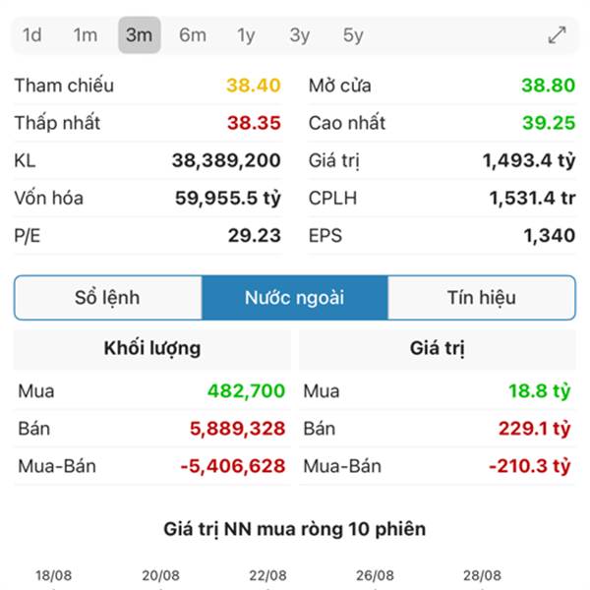Open the Nước ngoài tab
The height and width of the screenshot is (590, 590).
[x=295, y=298]
